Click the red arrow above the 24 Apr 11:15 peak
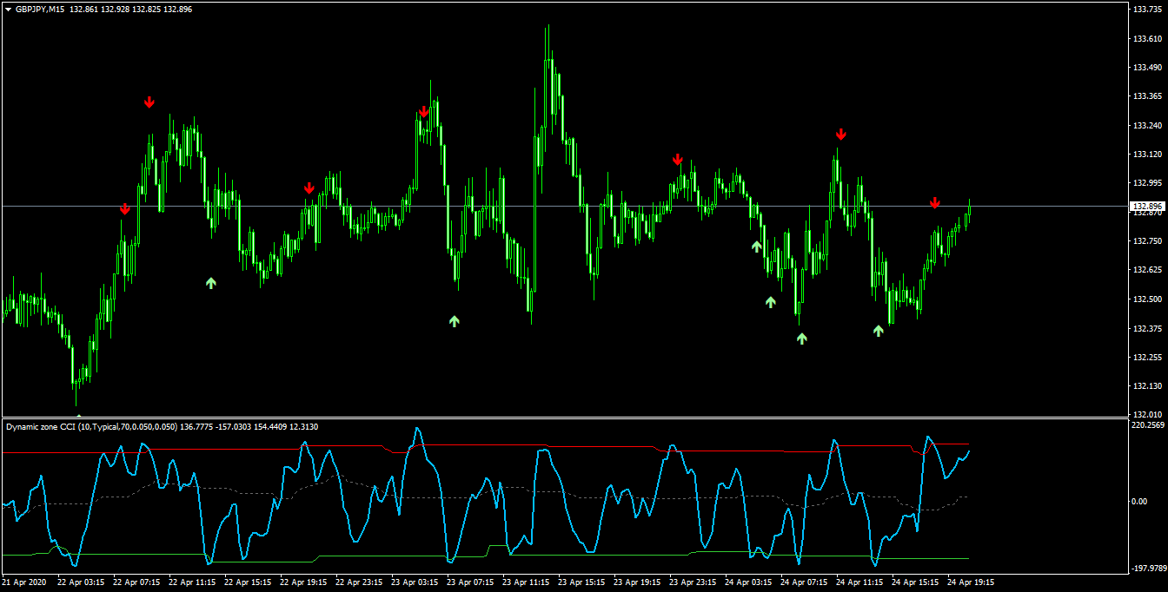Screen dimensions: 1168x592 [841, 135]
